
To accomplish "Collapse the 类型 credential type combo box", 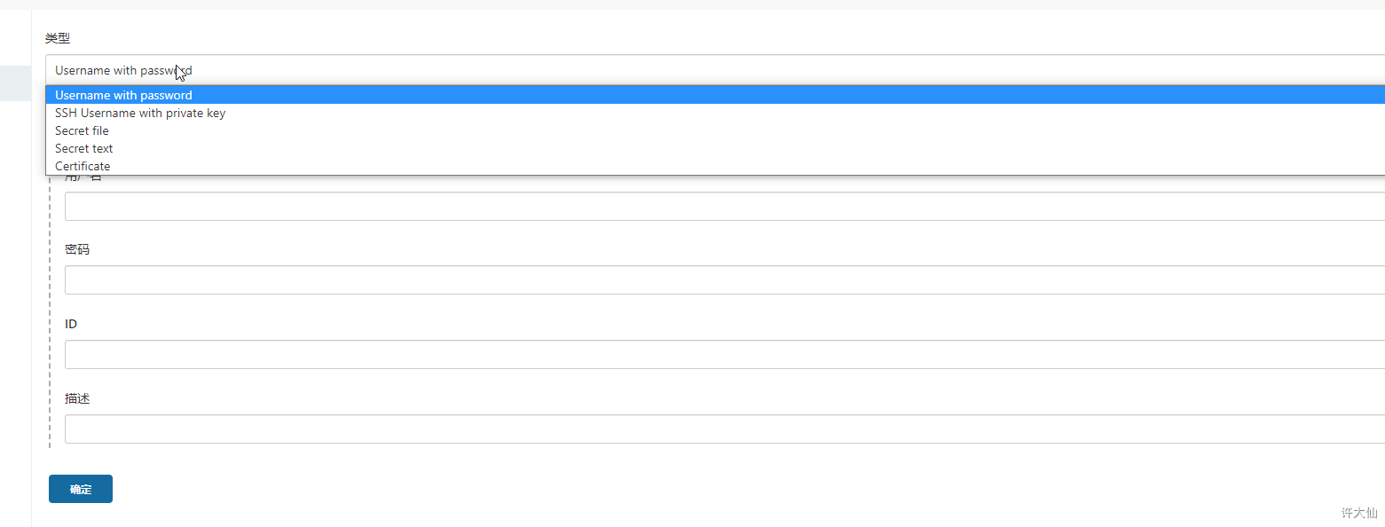I will tap(710, 70).
